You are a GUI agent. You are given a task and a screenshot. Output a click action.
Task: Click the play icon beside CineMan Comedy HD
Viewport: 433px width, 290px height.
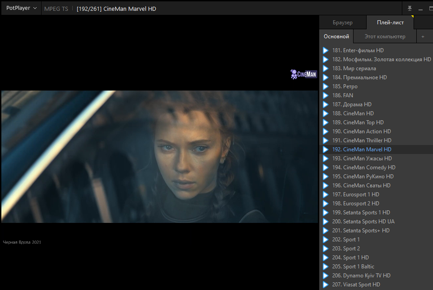pos(326,168)
